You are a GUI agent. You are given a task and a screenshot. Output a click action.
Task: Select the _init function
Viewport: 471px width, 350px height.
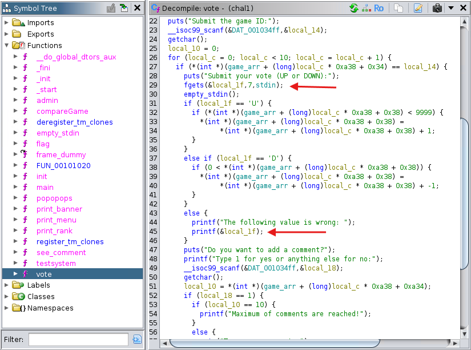tap(43, 78)
